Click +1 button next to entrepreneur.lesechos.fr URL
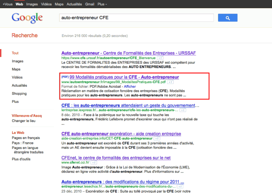Image resolution: width=272 pixels, height=193 pixels. (180, 187)
